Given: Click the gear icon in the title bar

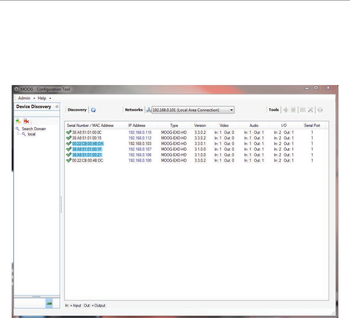Looking at the screenshot, I should click(16, 89).
